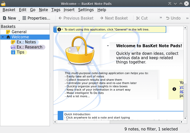Click the horizontal scrollbar left arrow
Screen dimensions: 190x133
coord(55,122)
